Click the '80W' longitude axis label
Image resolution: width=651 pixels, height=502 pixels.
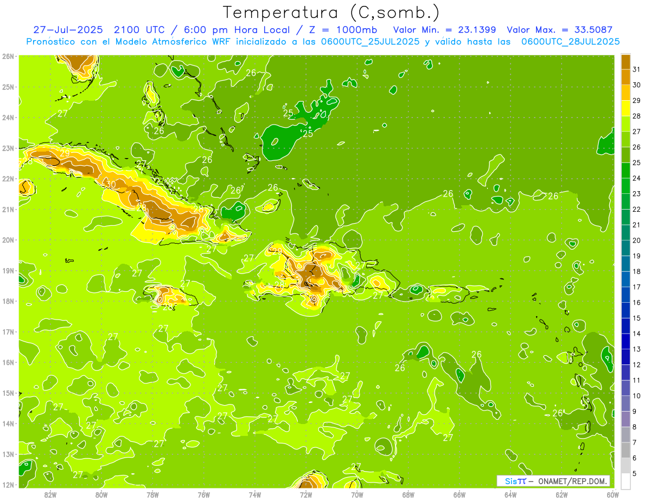[x=101, y=494]
